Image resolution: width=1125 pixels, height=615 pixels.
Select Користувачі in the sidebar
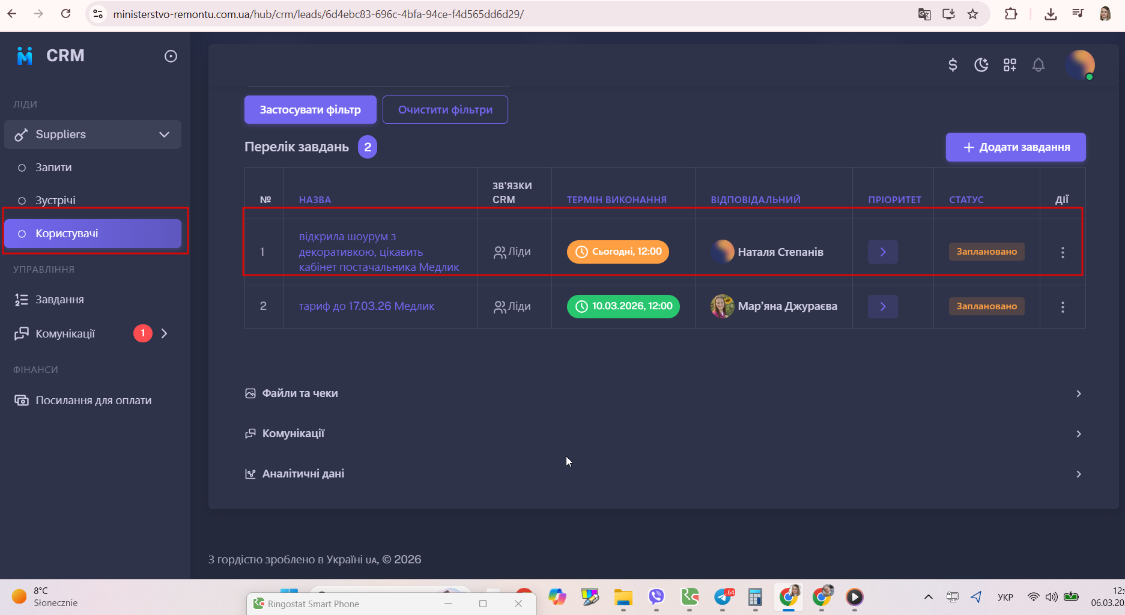coord(92,234)
